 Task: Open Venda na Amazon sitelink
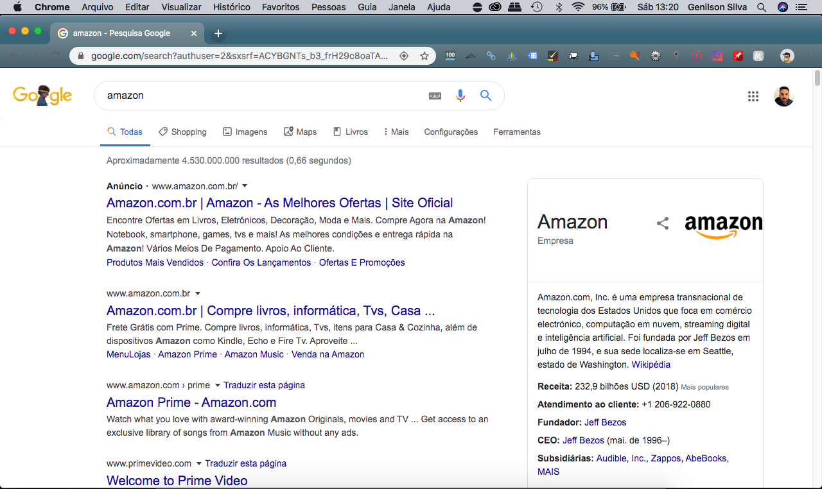click(328, 354)
